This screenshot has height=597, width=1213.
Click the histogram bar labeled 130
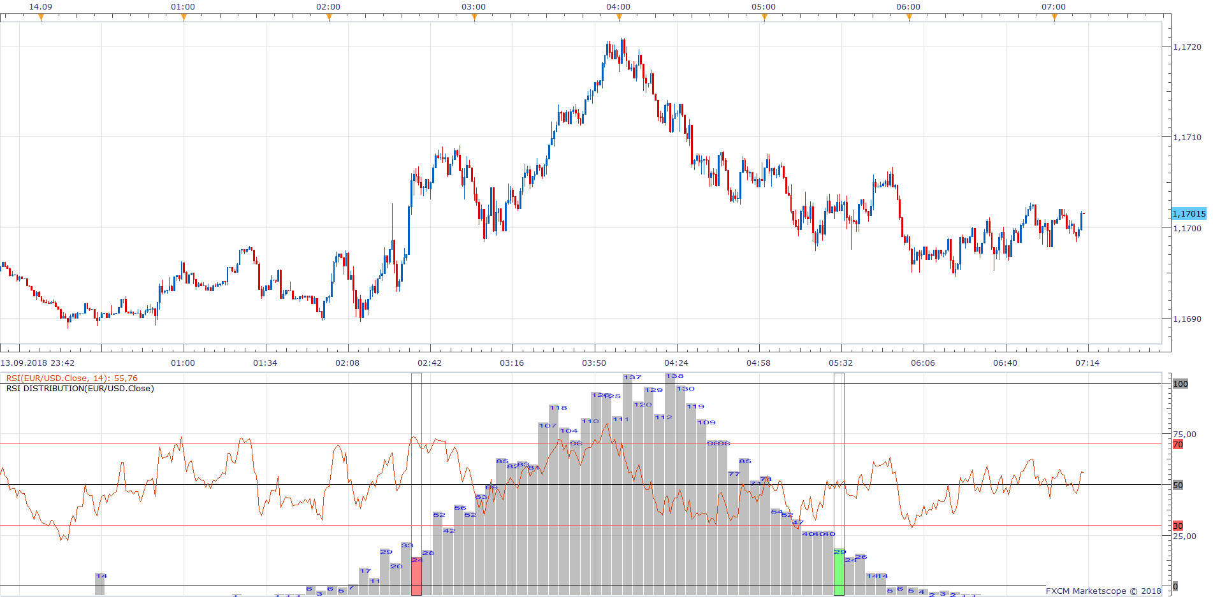(681, 491)
